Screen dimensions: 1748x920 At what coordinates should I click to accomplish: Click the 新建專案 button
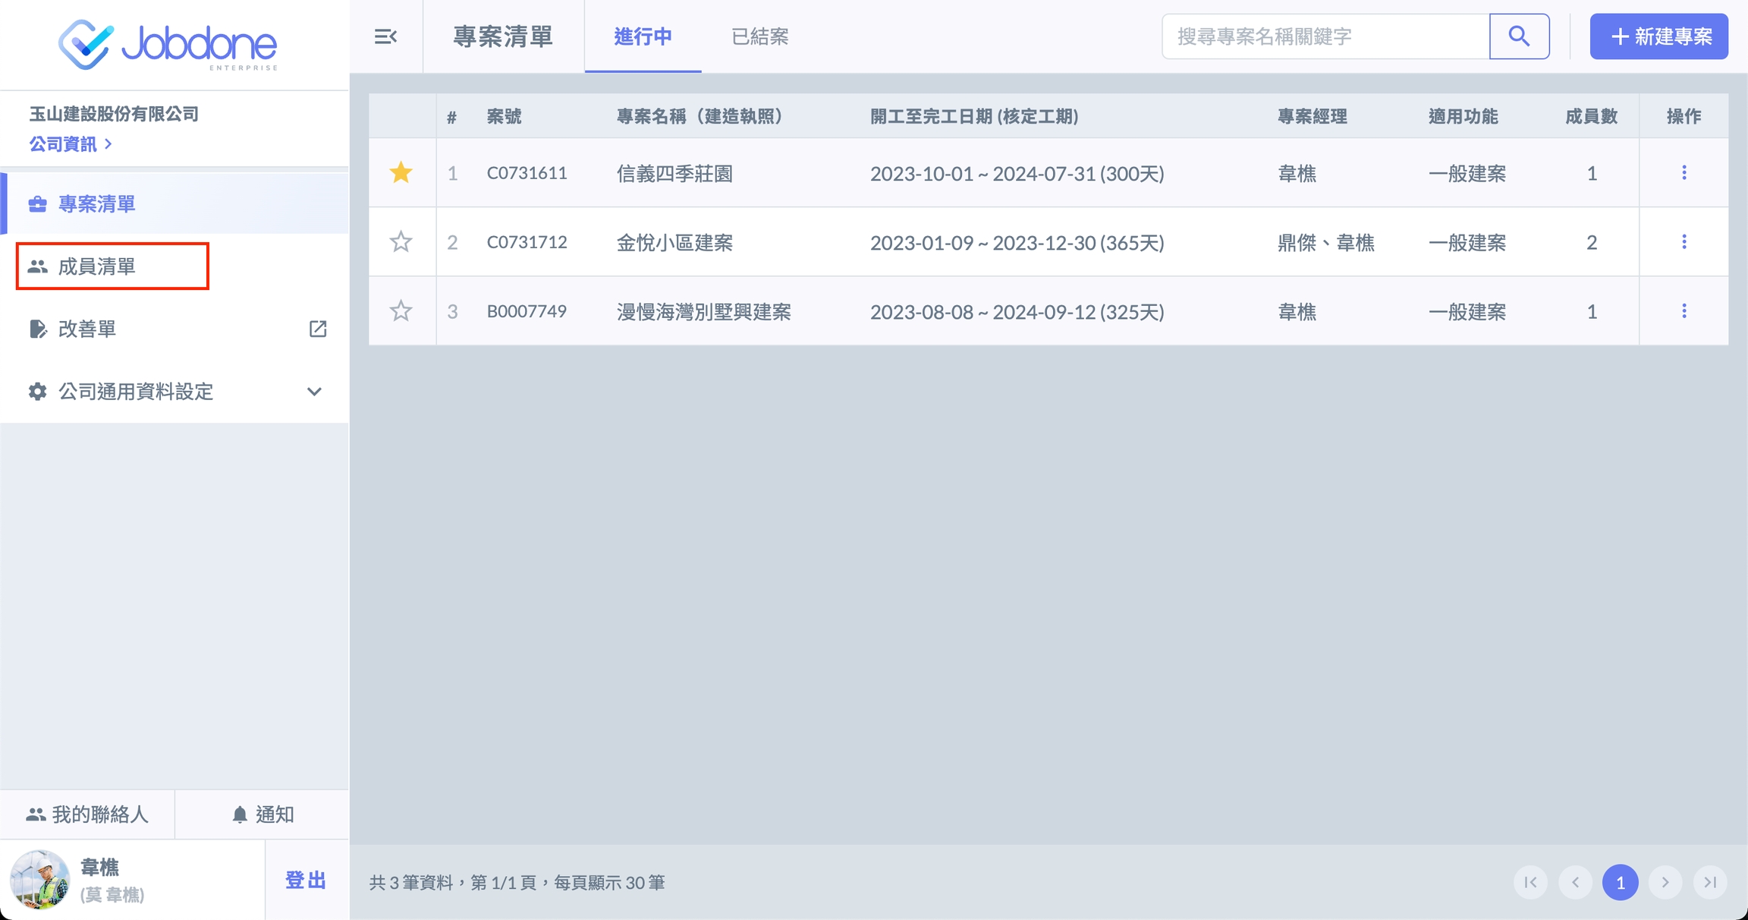1658,36
